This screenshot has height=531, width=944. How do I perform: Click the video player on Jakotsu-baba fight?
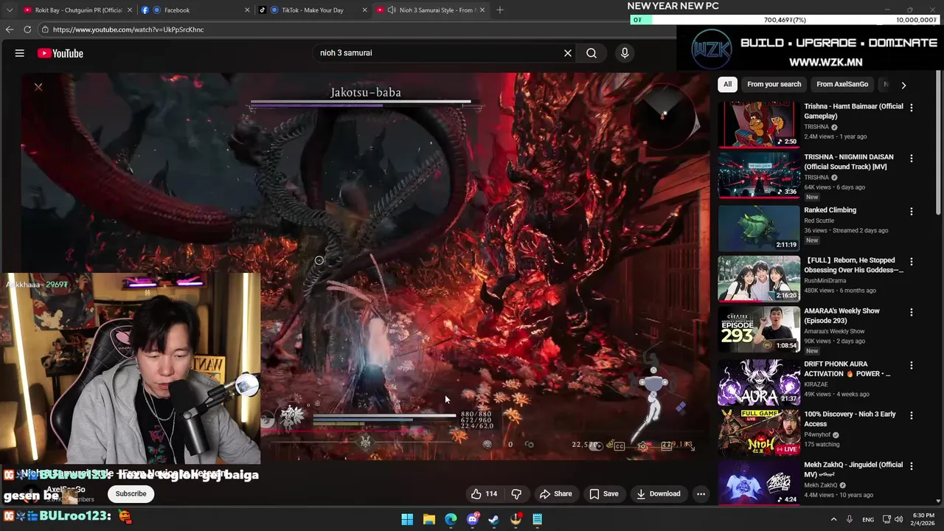366,267
